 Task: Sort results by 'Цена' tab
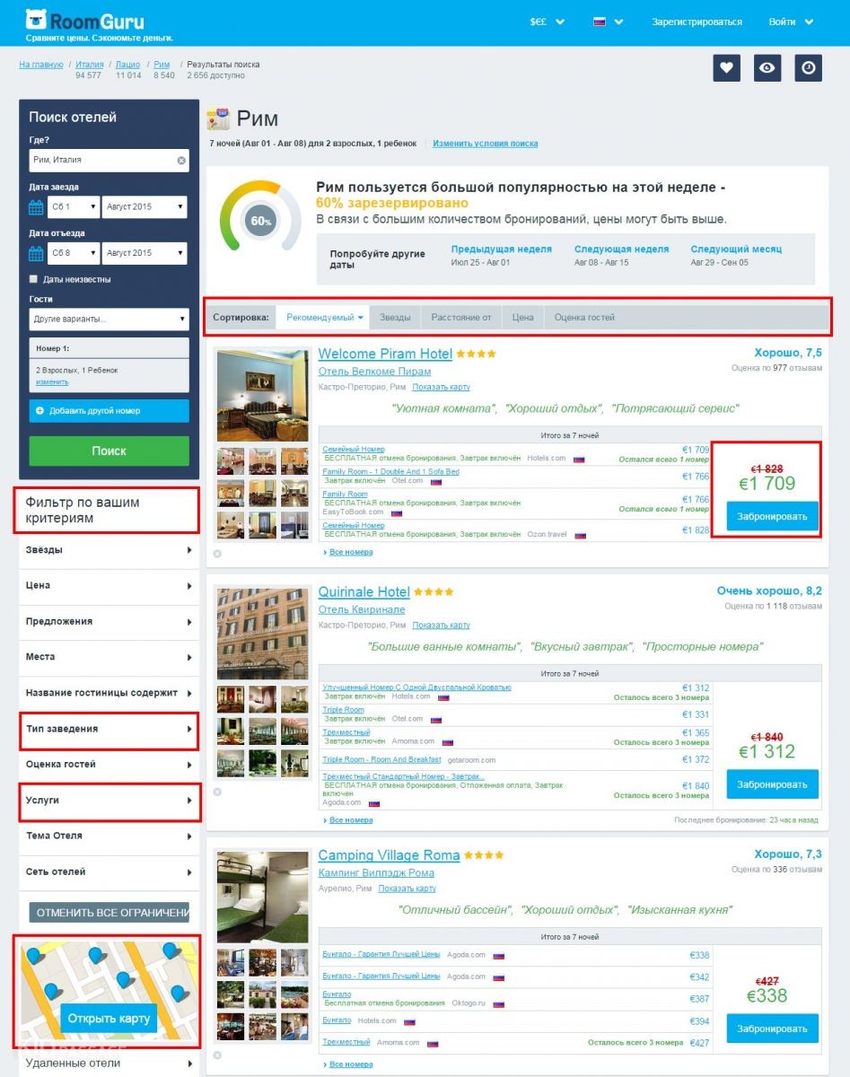click(x=522, y=318)
